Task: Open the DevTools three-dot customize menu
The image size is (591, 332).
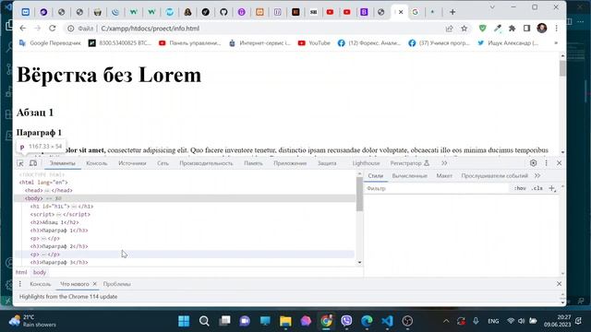Action: 546,163
